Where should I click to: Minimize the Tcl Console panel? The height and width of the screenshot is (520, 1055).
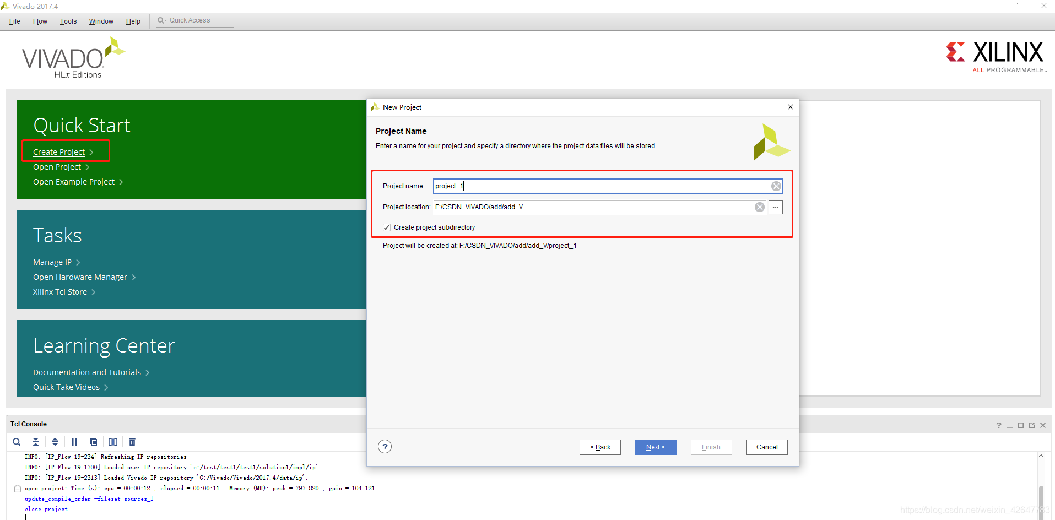coord(1010,425)
